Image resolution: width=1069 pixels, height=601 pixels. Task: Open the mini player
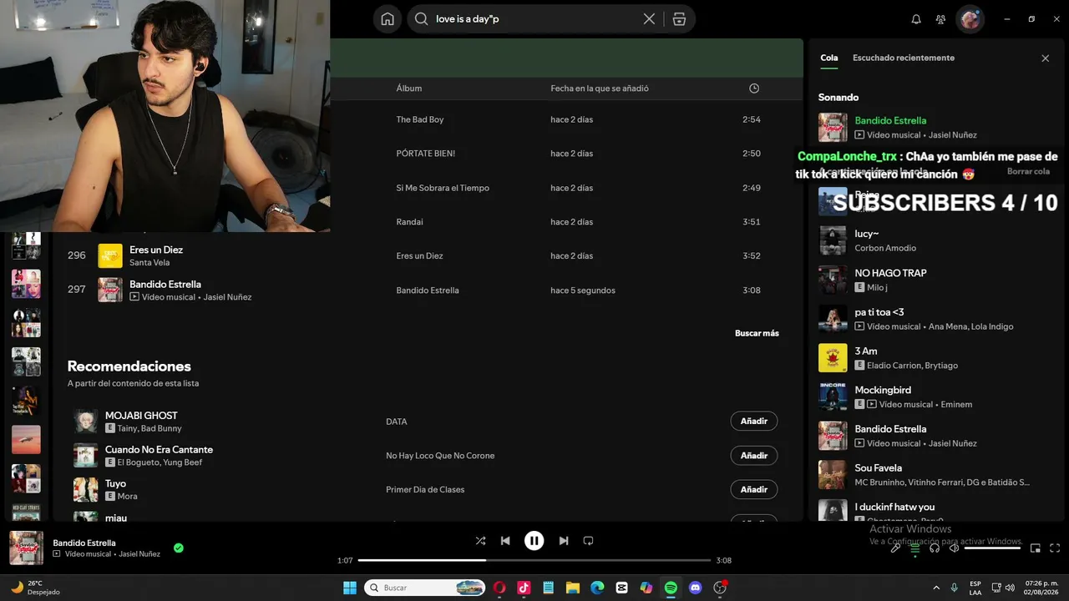coord(1036,548)
